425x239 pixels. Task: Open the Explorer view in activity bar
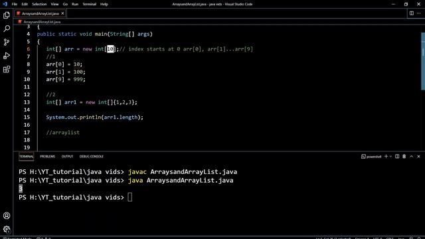click(7, 15)
